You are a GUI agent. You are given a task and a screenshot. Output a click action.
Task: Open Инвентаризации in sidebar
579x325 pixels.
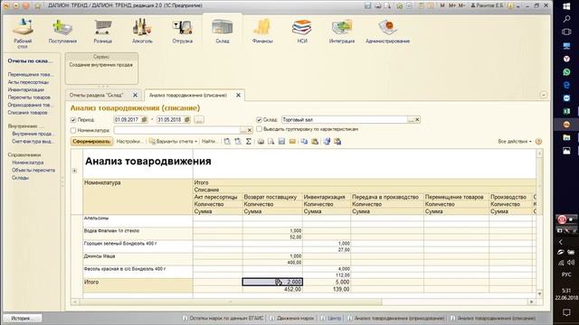point(26,90)
